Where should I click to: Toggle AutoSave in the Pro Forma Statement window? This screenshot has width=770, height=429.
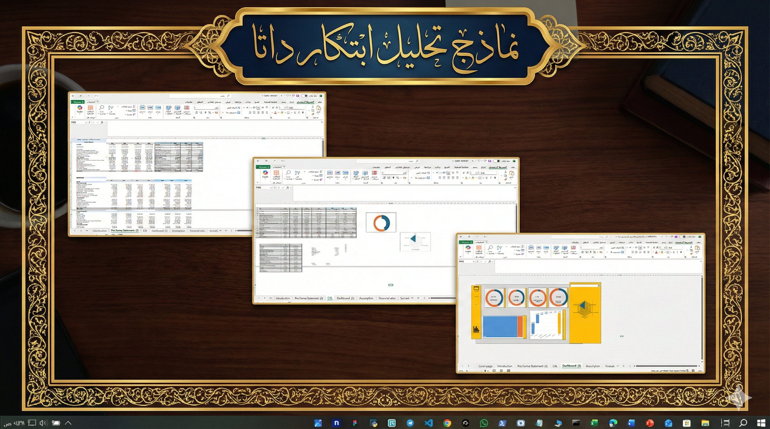coord(304,96)
